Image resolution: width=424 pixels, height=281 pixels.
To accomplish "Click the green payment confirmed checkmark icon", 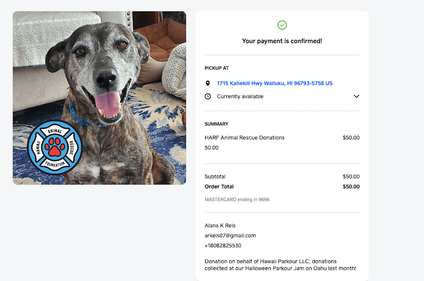I will coord(282,25).
